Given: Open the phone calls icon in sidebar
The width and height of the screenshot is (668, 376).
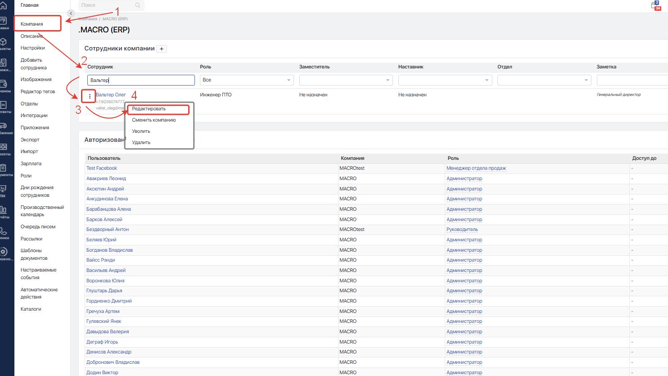Looking at the screenshot, I should 4,231.
